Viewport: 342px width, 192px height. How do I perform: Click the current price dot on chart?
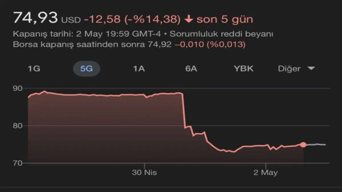[x=303, y=145]
